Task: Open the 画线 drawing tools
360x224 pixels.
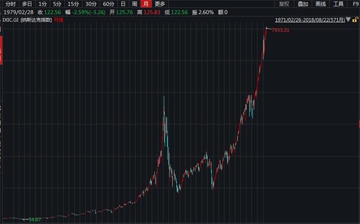Action: tap(320, 4)
